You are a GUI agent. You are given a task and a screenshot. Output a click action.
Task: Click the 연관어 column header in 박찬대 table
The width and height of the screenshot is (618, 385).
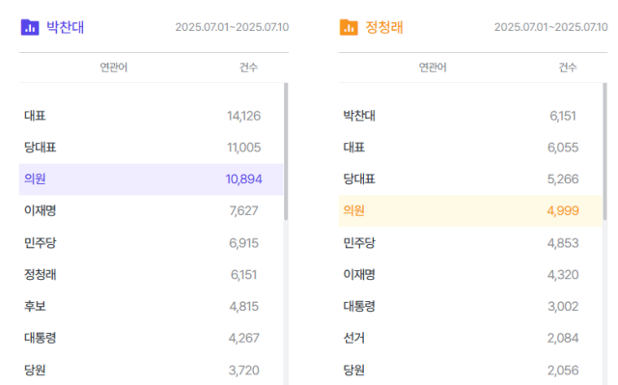pyautogui.click(x=114, y=68)
